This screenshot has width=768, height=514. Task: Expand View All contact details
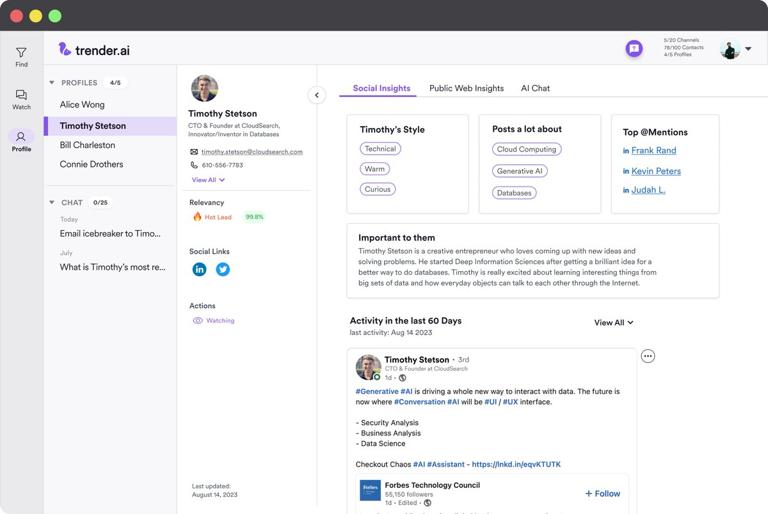209,180
